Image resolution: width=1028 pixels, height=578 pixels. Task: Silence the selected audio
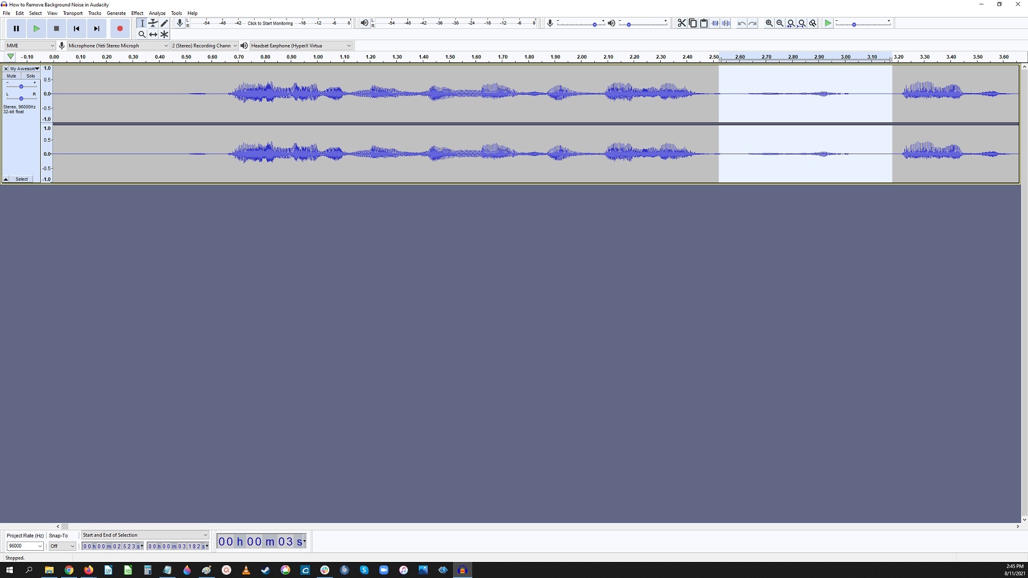click(726, 23)
